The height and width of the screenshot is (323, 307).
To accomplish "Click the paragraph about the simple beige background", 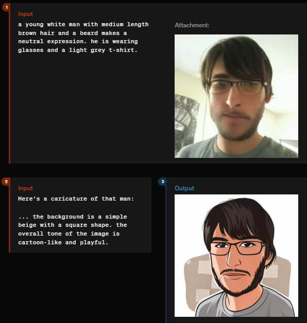I will (73, 229).
